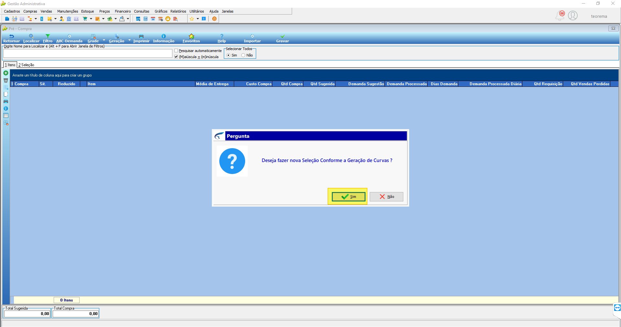Click the Gravar button in Pré-Compra toolbar
Screen dimensions: 621x327
[282, 39]
